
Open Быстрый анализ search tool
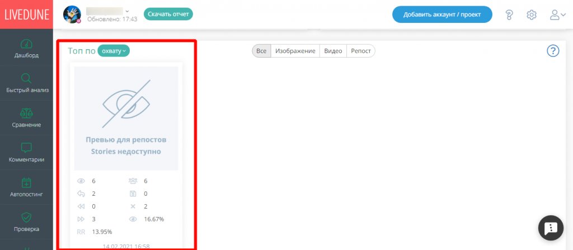click(27, 83)
